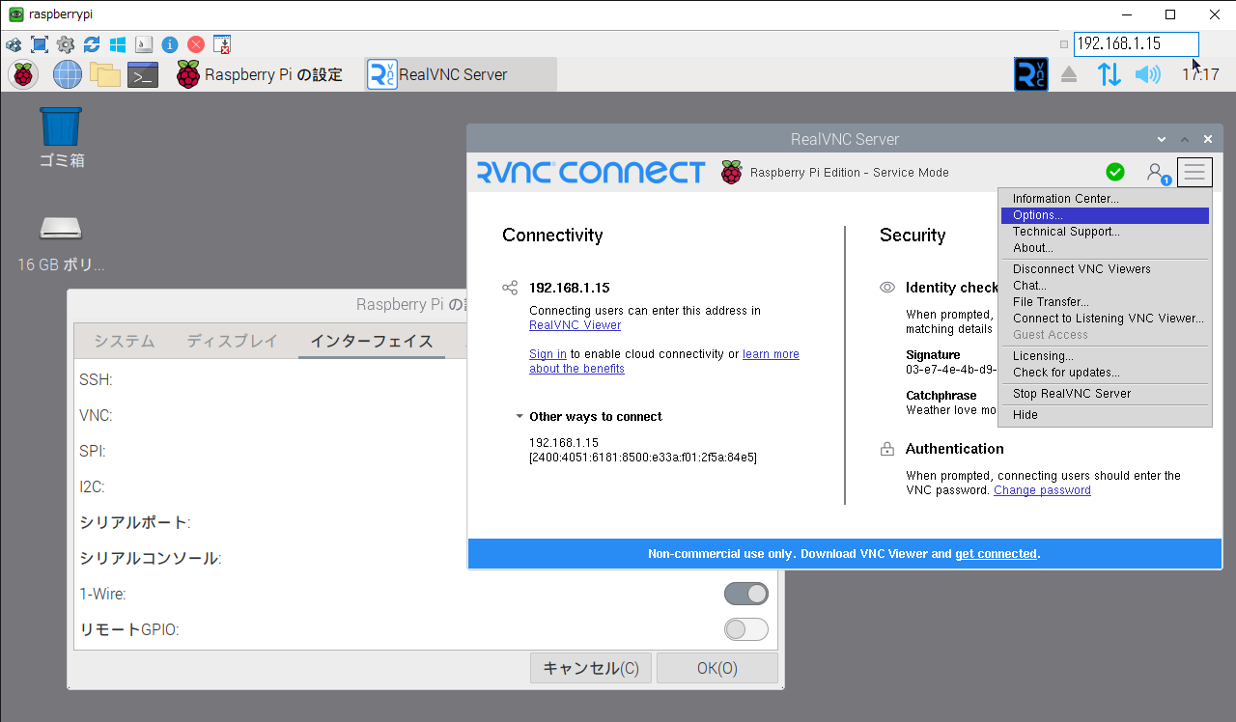Click the eject media tray icon
The height and width of the screenshot is (722, 1236).
pyautogui.click(x=1069, y=74)
